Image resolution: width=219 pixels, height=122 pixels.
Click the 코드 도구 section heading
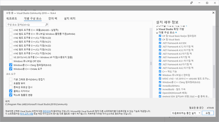click(11, 74)
